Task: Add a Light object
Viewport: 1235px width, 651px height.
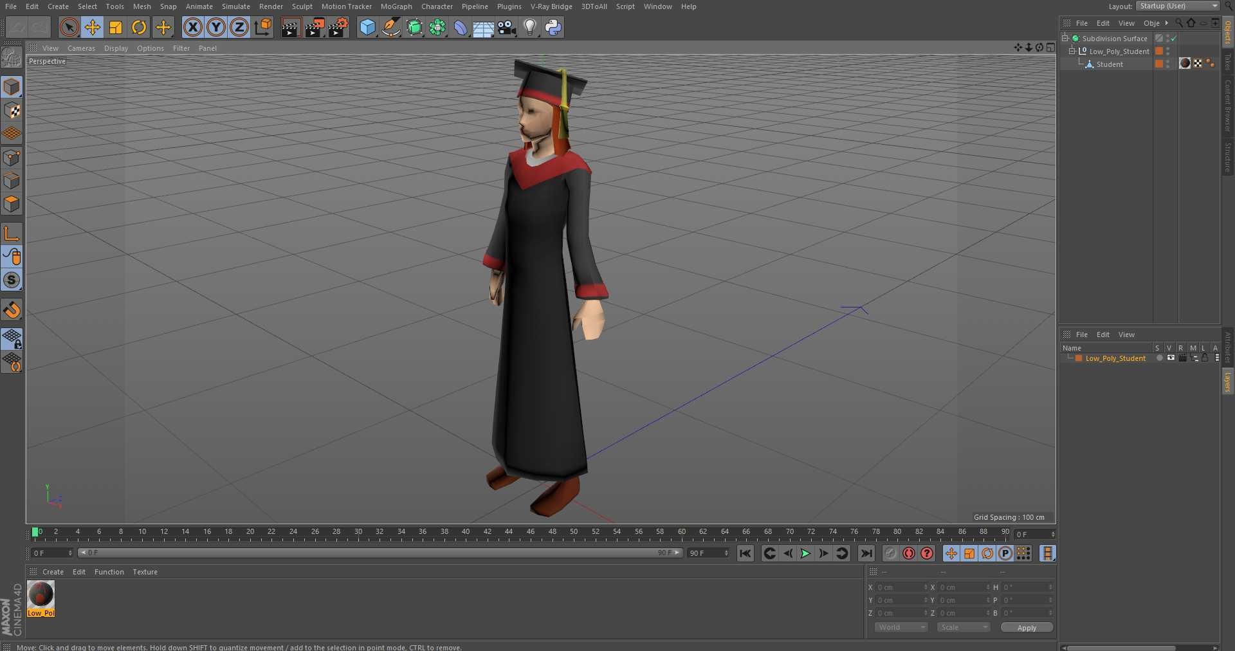Action: [x=530, y=27]
